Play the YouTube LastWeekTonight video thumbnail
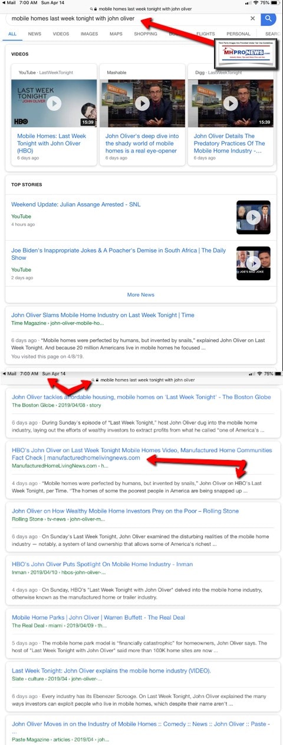 pyautogui.click(x=54, y=103)
